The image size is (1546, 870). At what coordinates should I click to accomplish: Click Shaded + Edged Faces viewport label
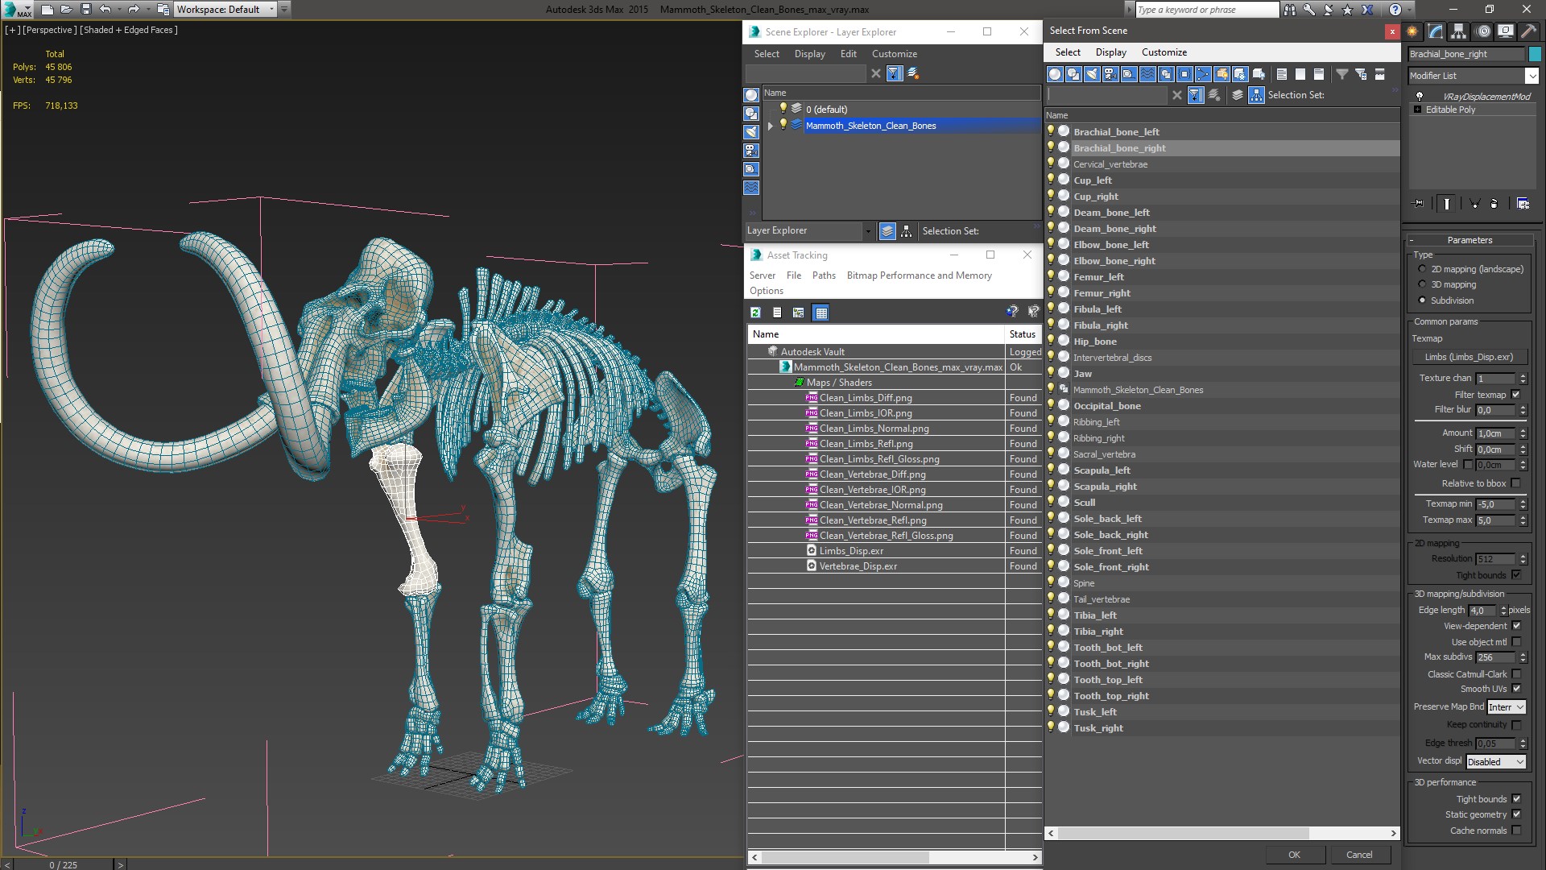129,30
